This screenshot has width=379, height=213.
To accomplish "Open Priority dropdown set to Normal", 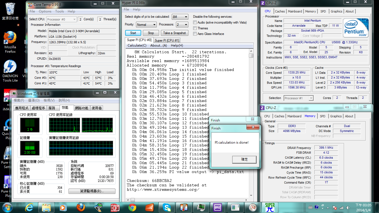I will [146, 25].
